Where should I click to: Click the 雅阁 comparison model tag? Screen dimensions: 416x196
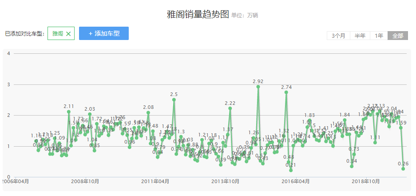tap(58, 34)
